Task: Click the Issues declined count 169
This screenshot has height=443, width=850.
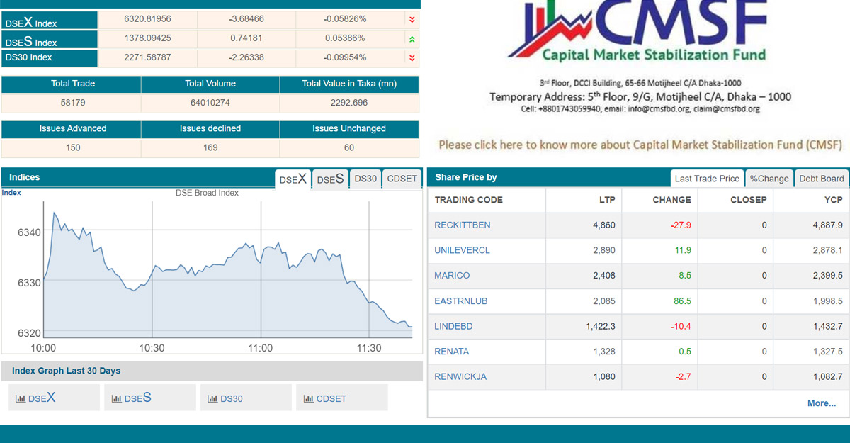Action: coord(210,148)
